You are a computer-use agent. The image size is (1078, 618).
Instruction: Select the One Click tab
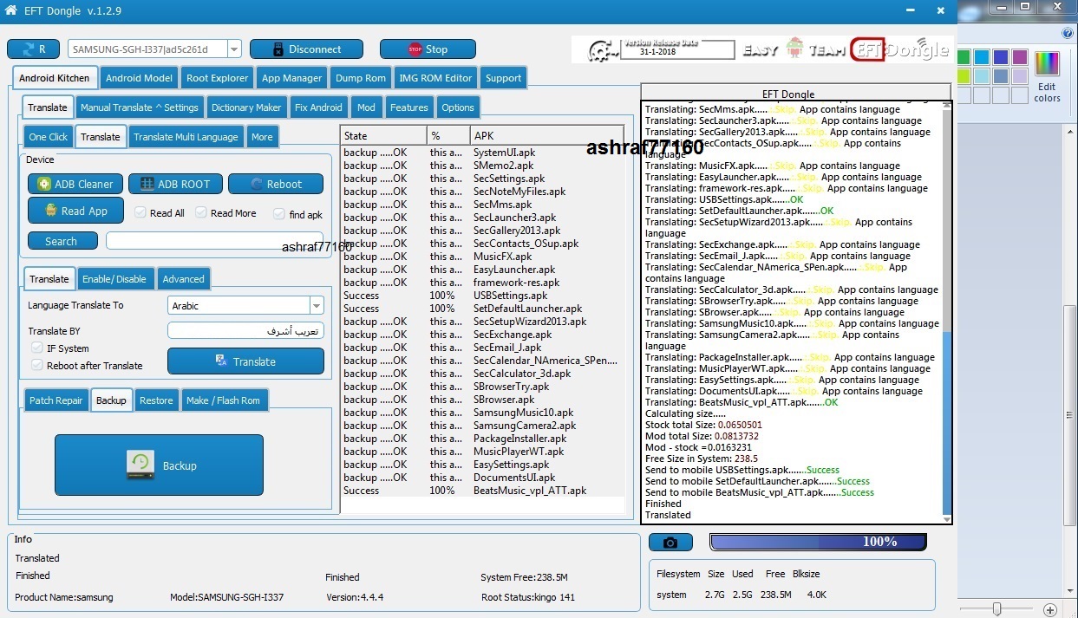click(48, 136)
